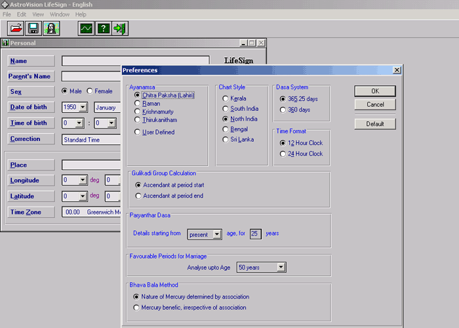Select Raman ayanamsa option

148,104
